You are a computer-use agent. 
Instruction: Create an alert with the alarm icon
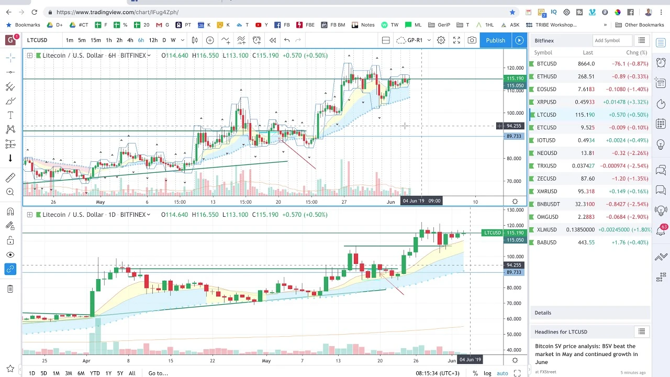[x=256, y=40]
